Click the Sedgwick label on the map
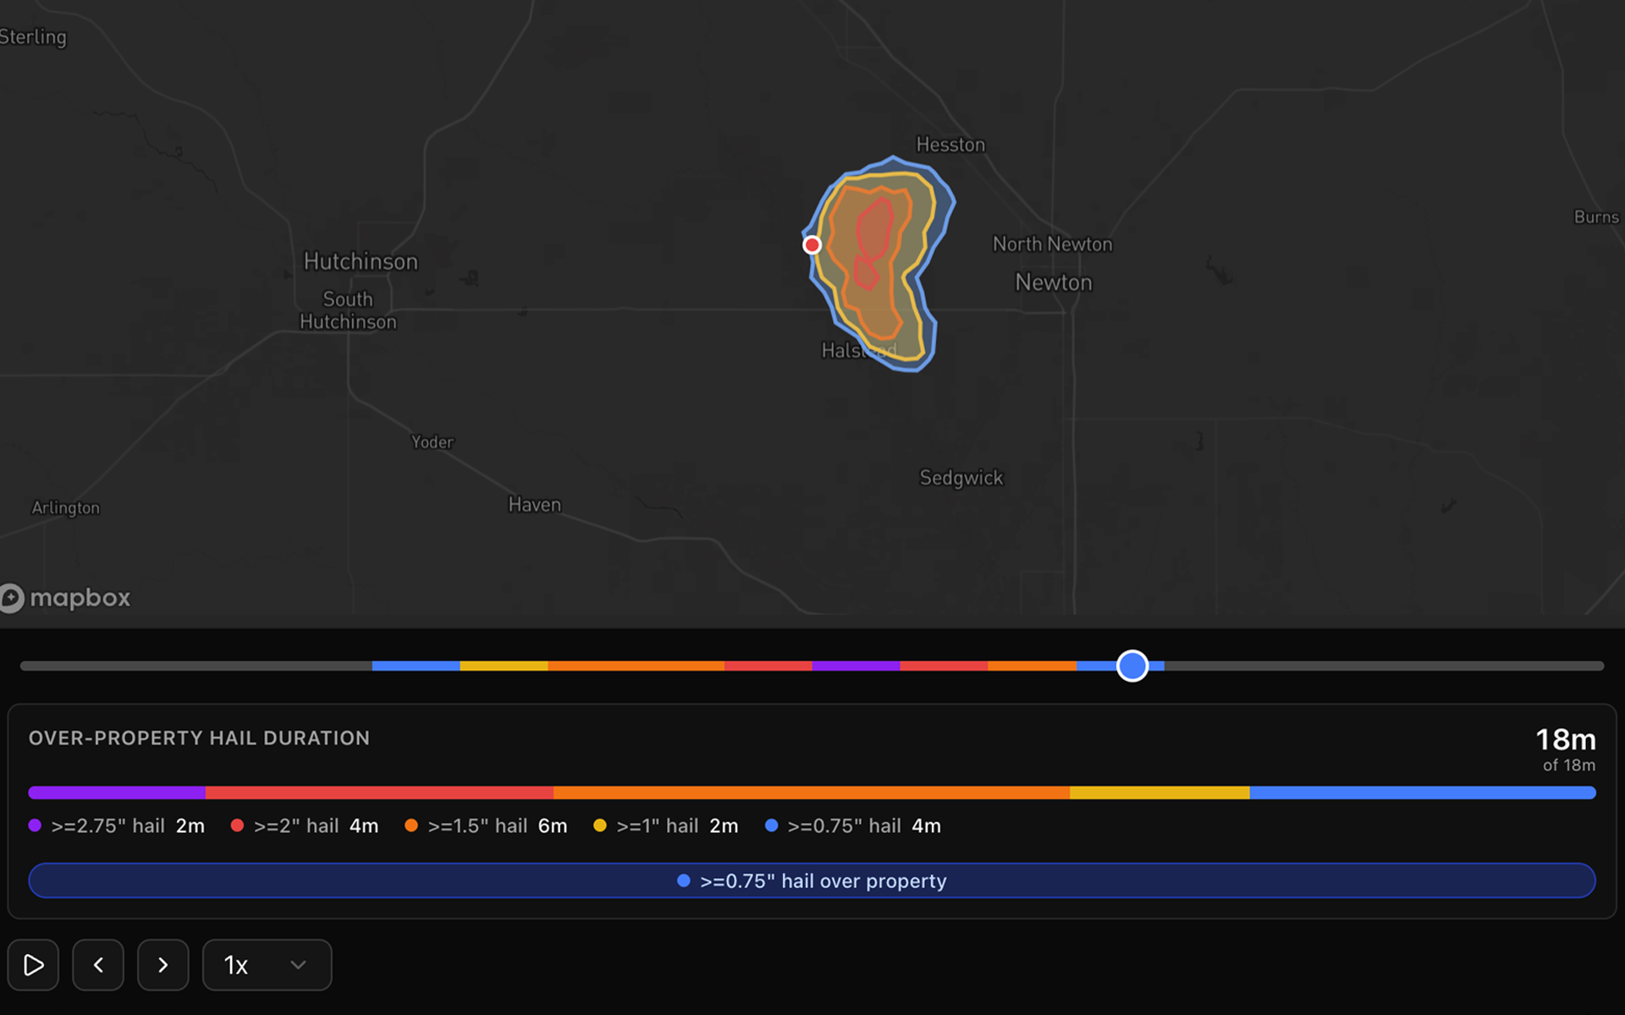 961,478
